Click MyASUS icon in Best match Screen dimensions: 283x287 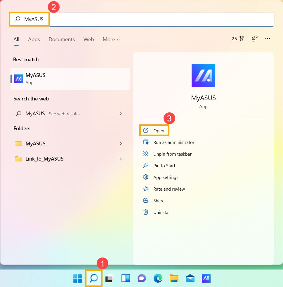pyautogui.click(x=19, y=79)
